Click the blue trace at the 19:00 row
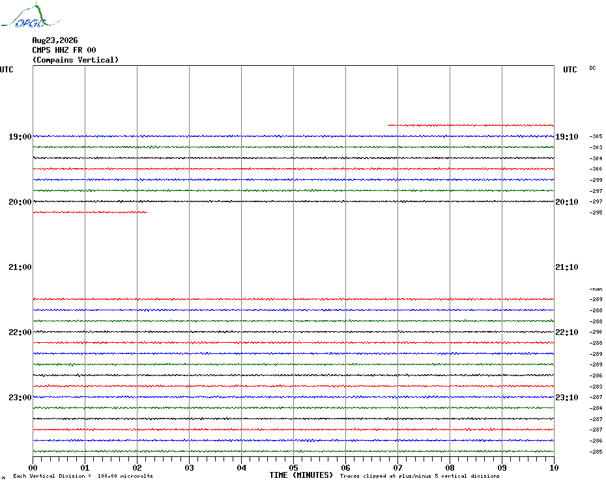The height and width of the screenshot is (485, 606). 293,136
